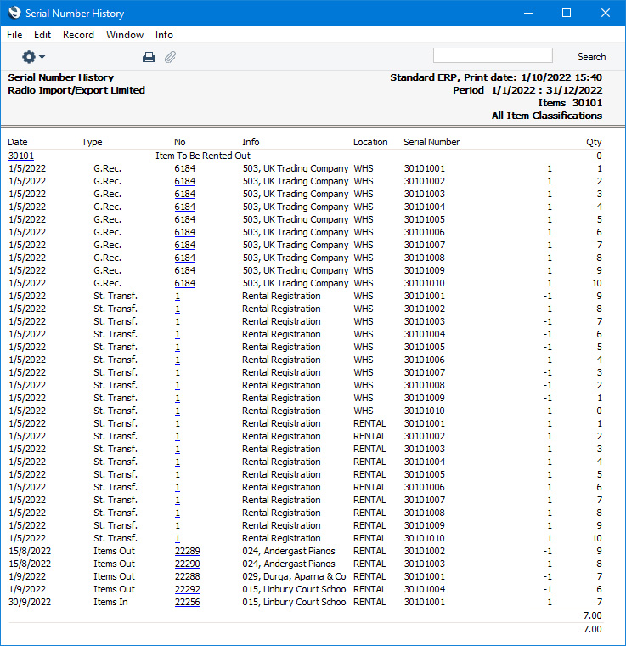Viewport: 626px width, 646px height.
Task: Click '024, Andergast Pianos' in 22289 row
Action: pos(289,551)
